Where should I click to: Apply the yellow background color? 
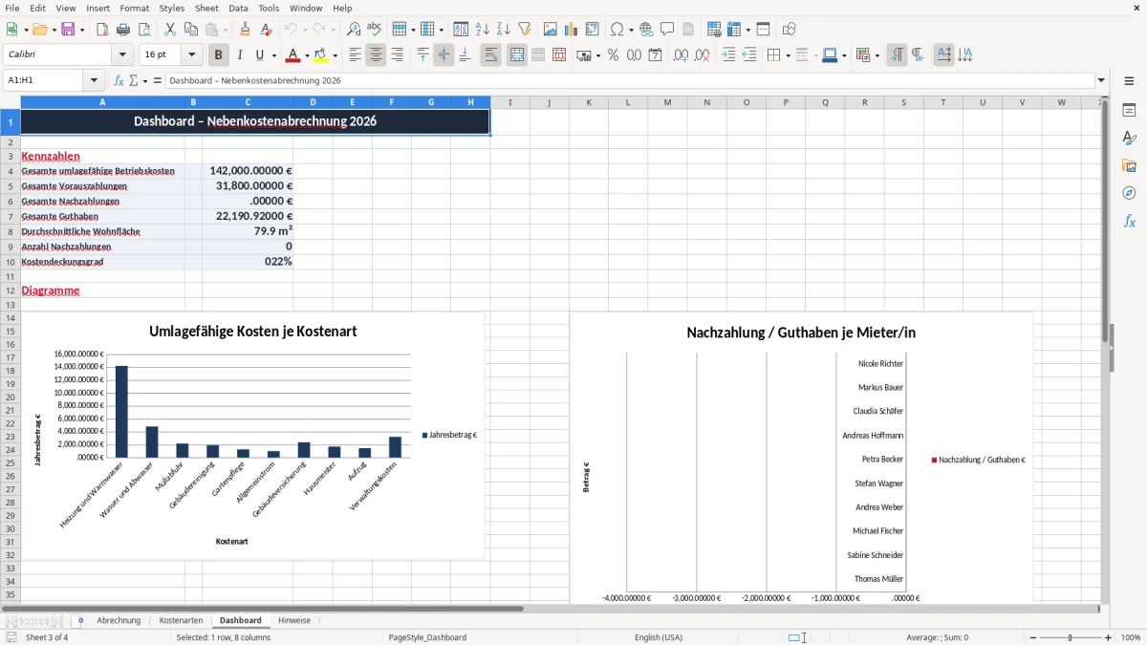point(320,55)
